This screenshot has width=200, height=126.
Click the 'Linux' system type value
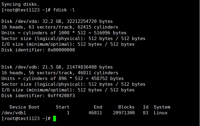(x=161, y=113)
